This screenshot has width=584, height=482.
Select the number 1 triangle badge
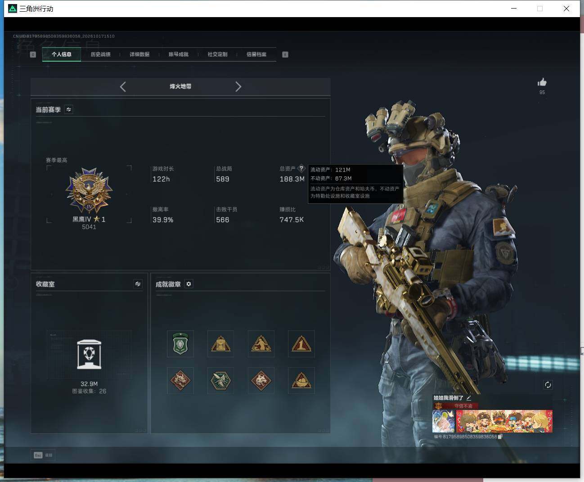coord(301,344)
